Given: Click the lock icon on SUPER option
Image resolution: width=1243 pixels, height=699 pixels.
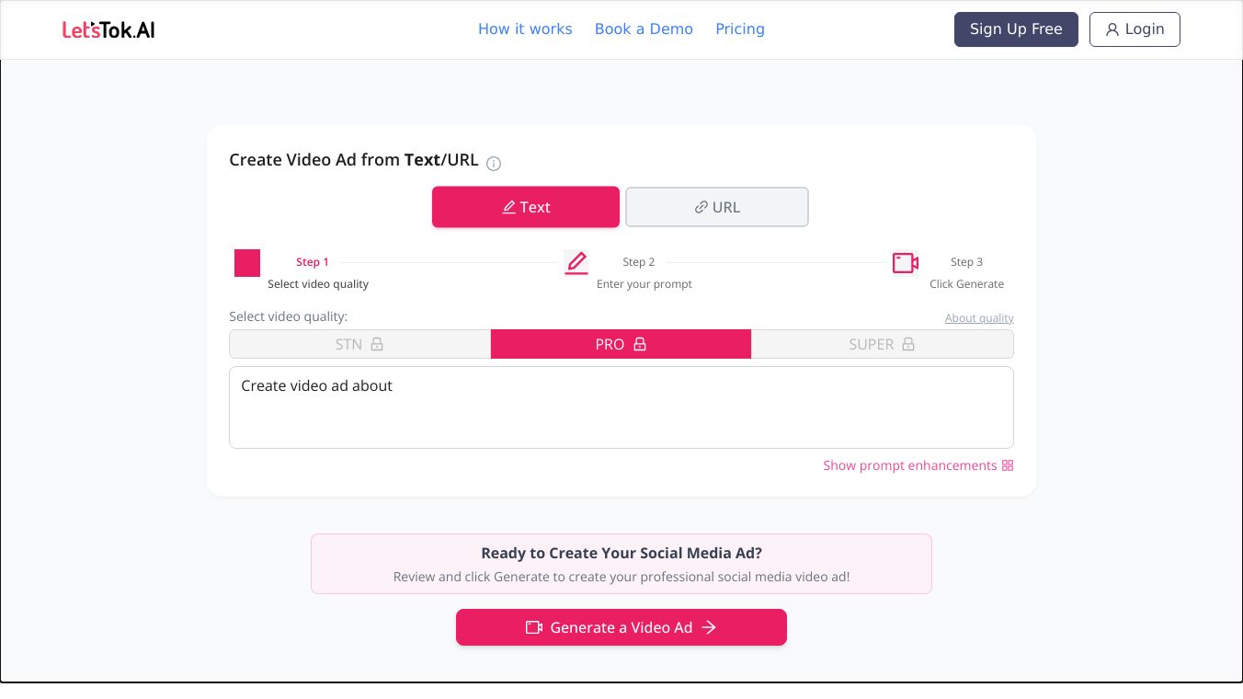Looking at the screenshot, I should [908, 344].
